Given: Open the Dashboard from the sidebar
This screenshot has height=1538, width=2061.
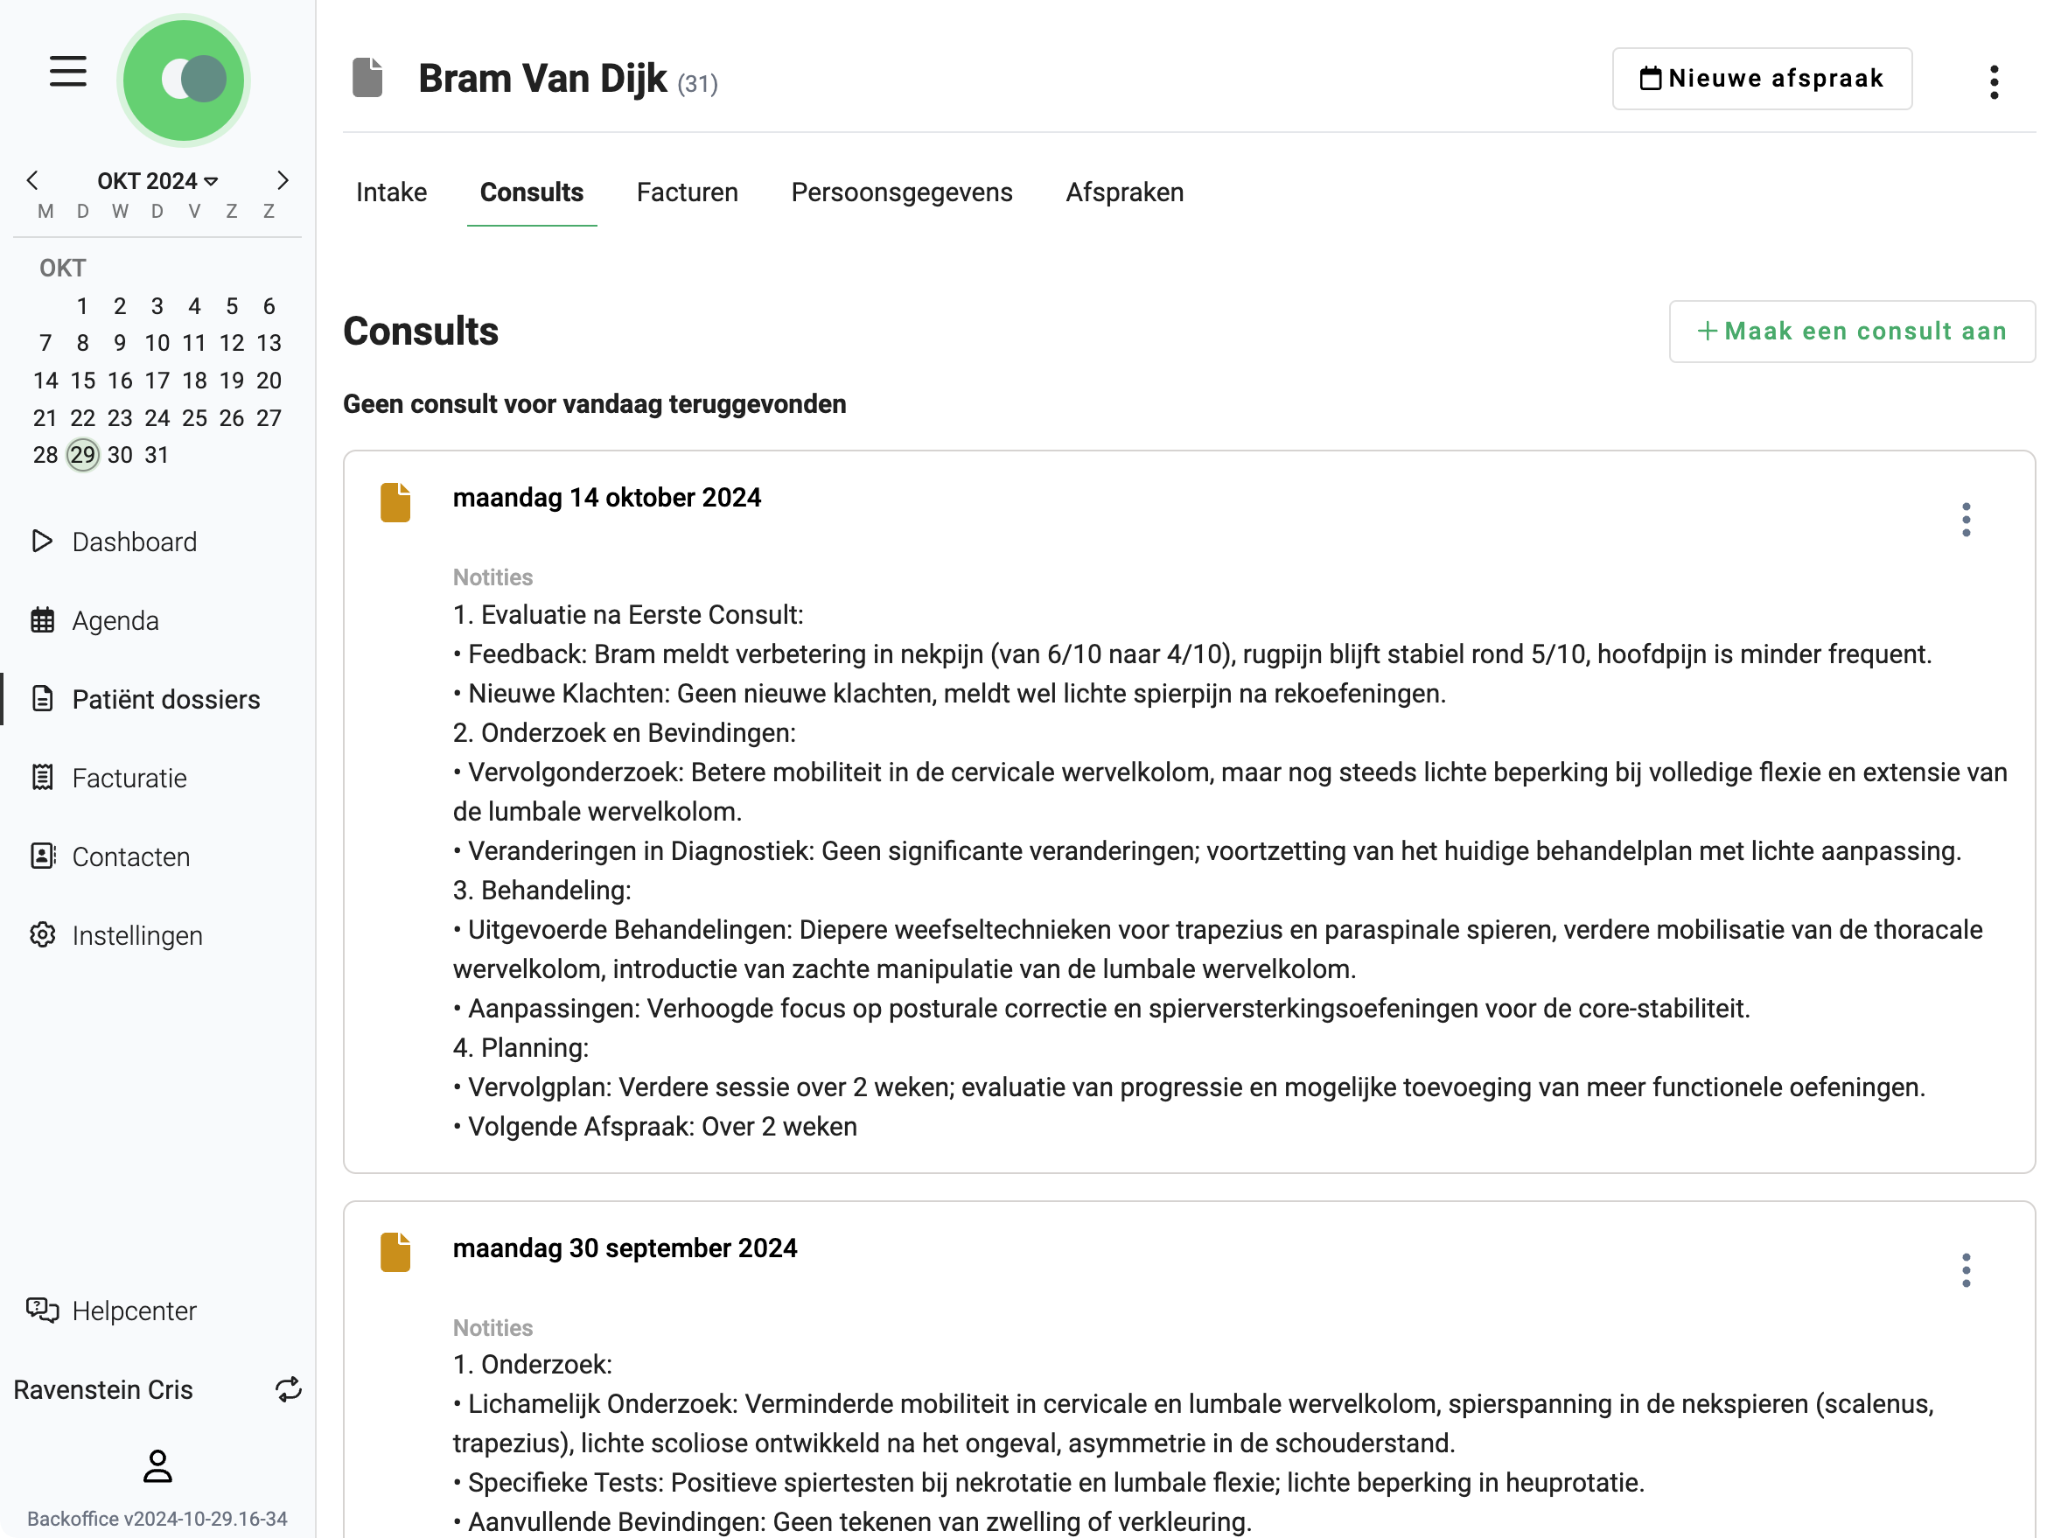Looking at the screenshot, I should 133,541.
